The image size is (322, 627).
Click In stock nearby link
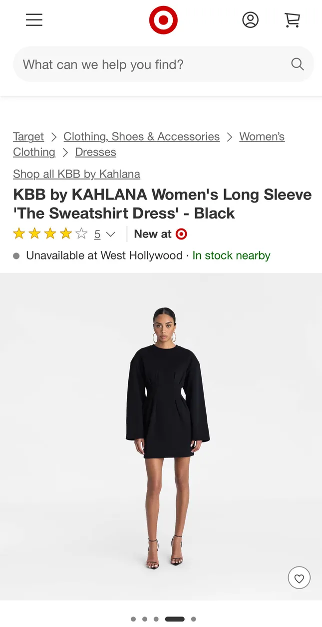pyautogui.click(x=231, y=255)
